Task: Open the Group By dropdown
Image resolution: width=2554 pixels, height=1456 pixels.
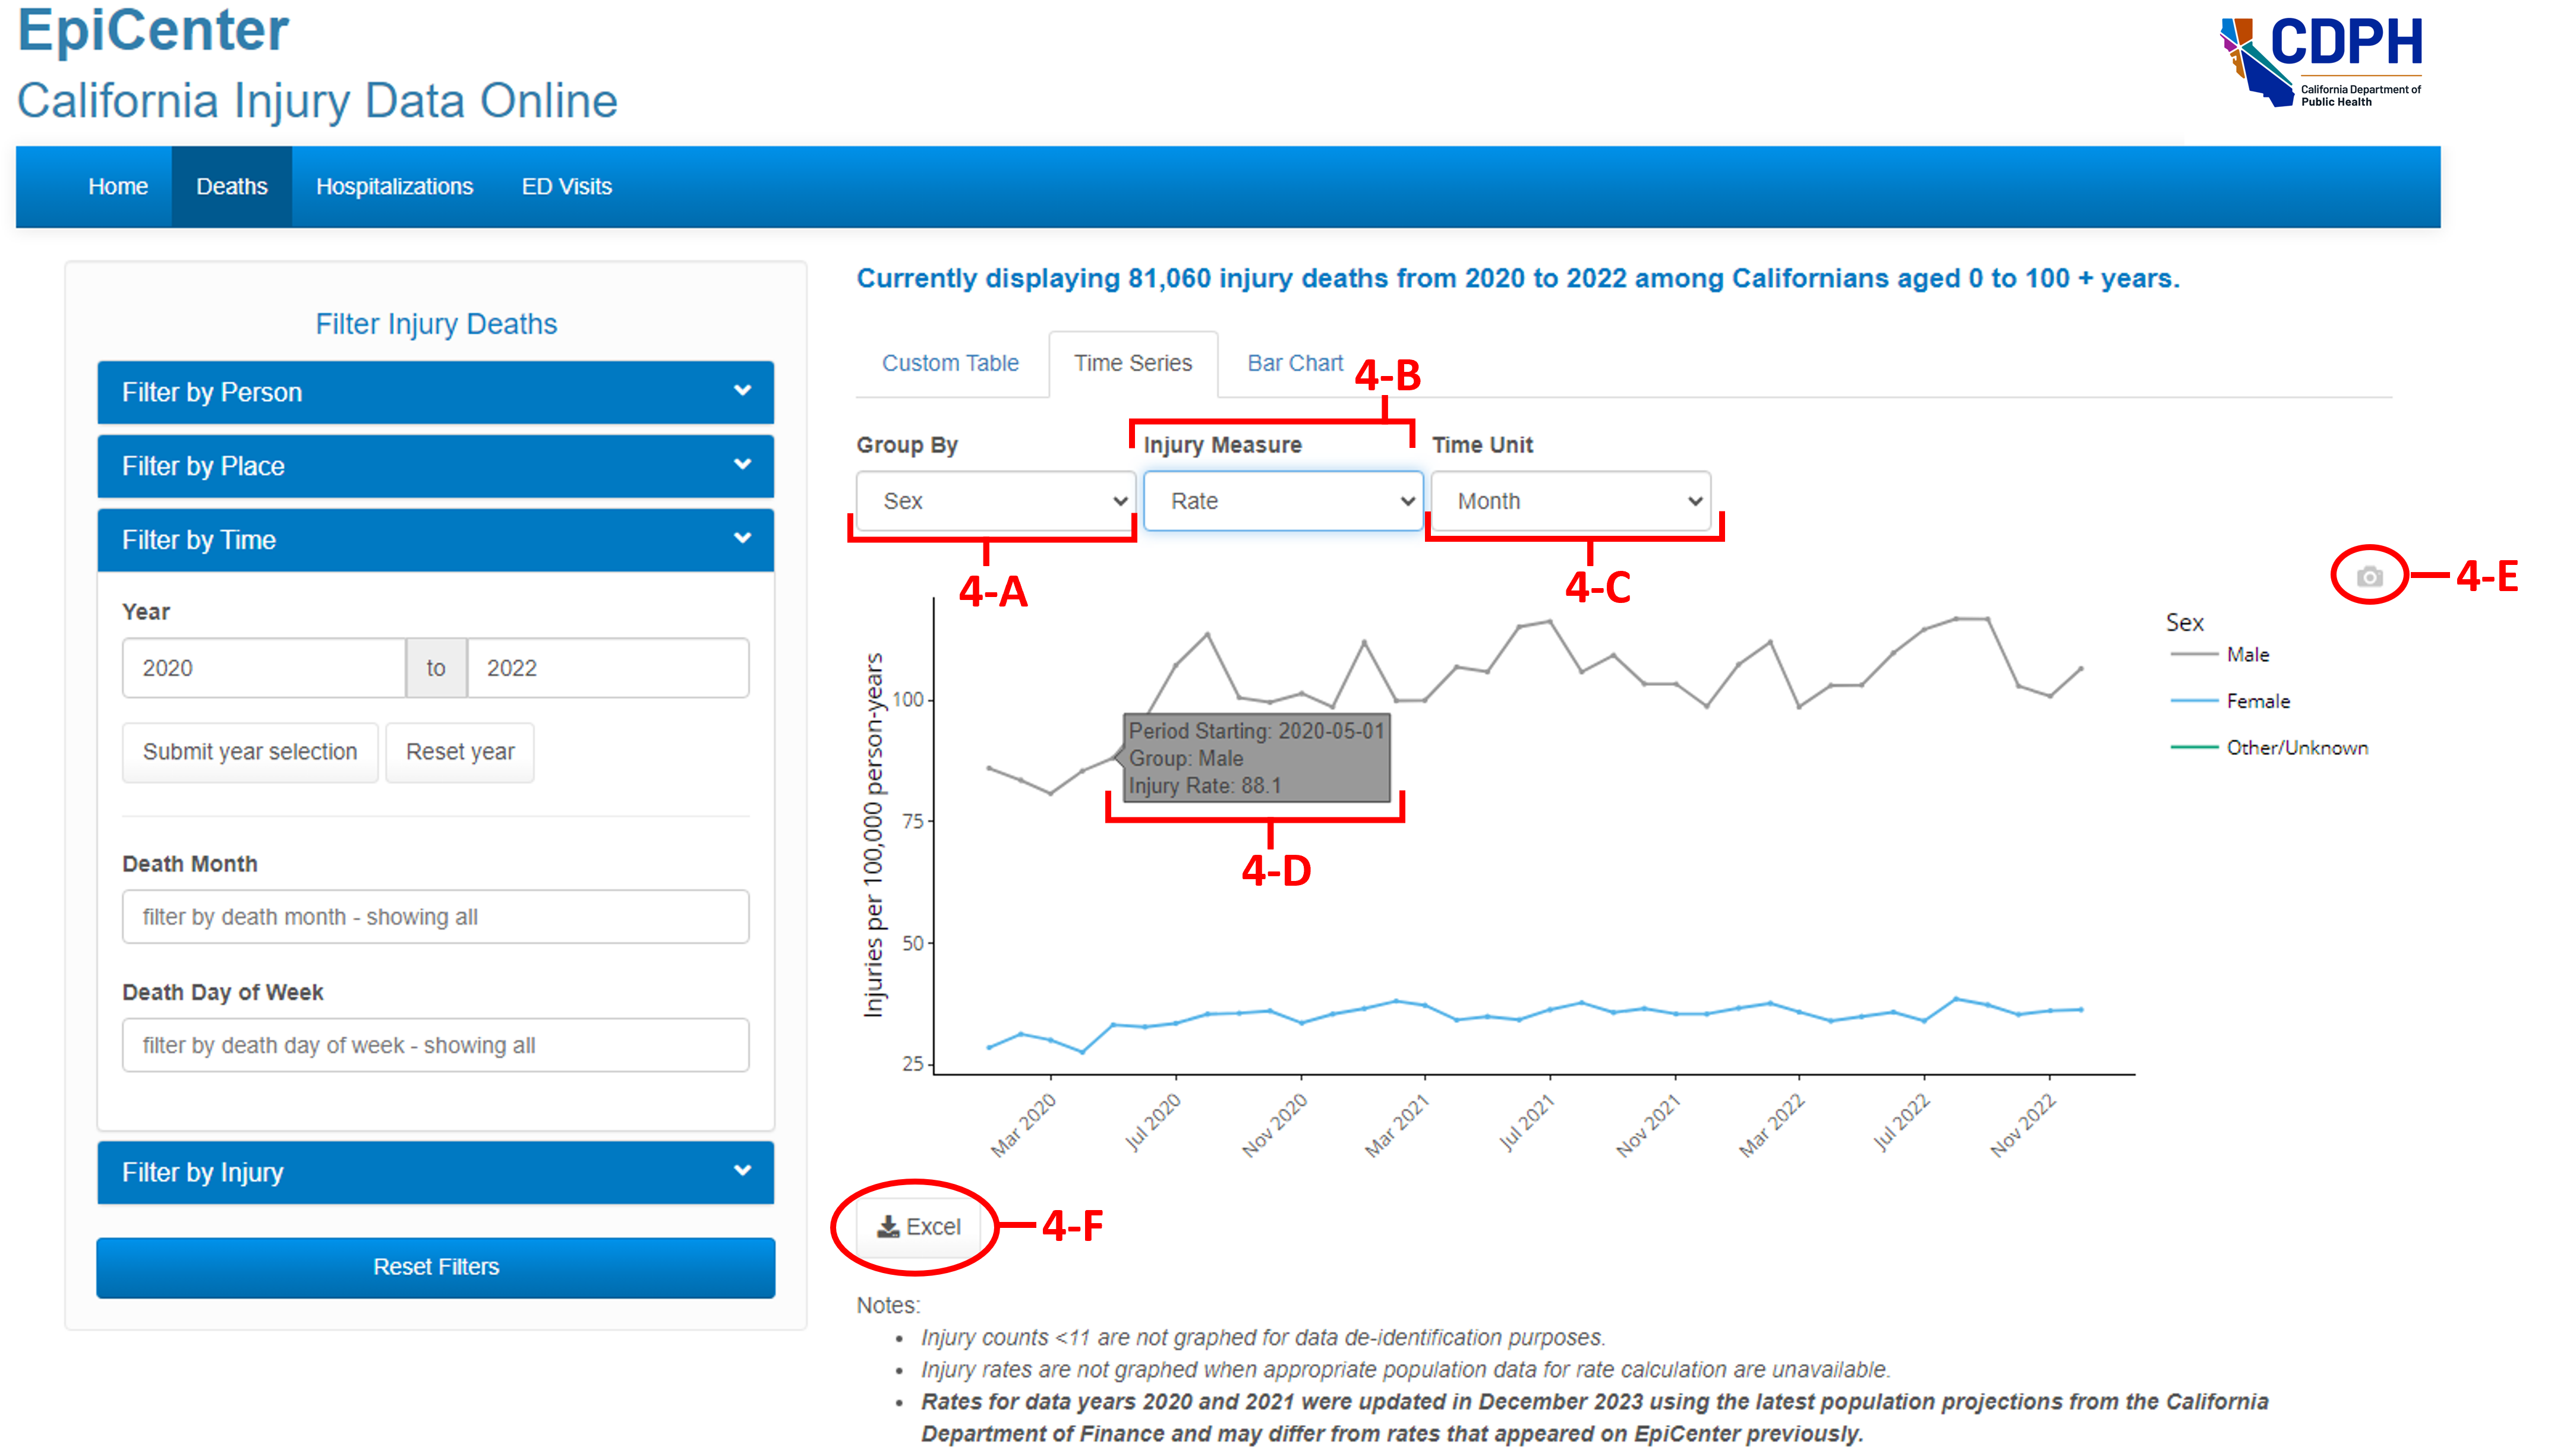Action: [x=994, y=501]
